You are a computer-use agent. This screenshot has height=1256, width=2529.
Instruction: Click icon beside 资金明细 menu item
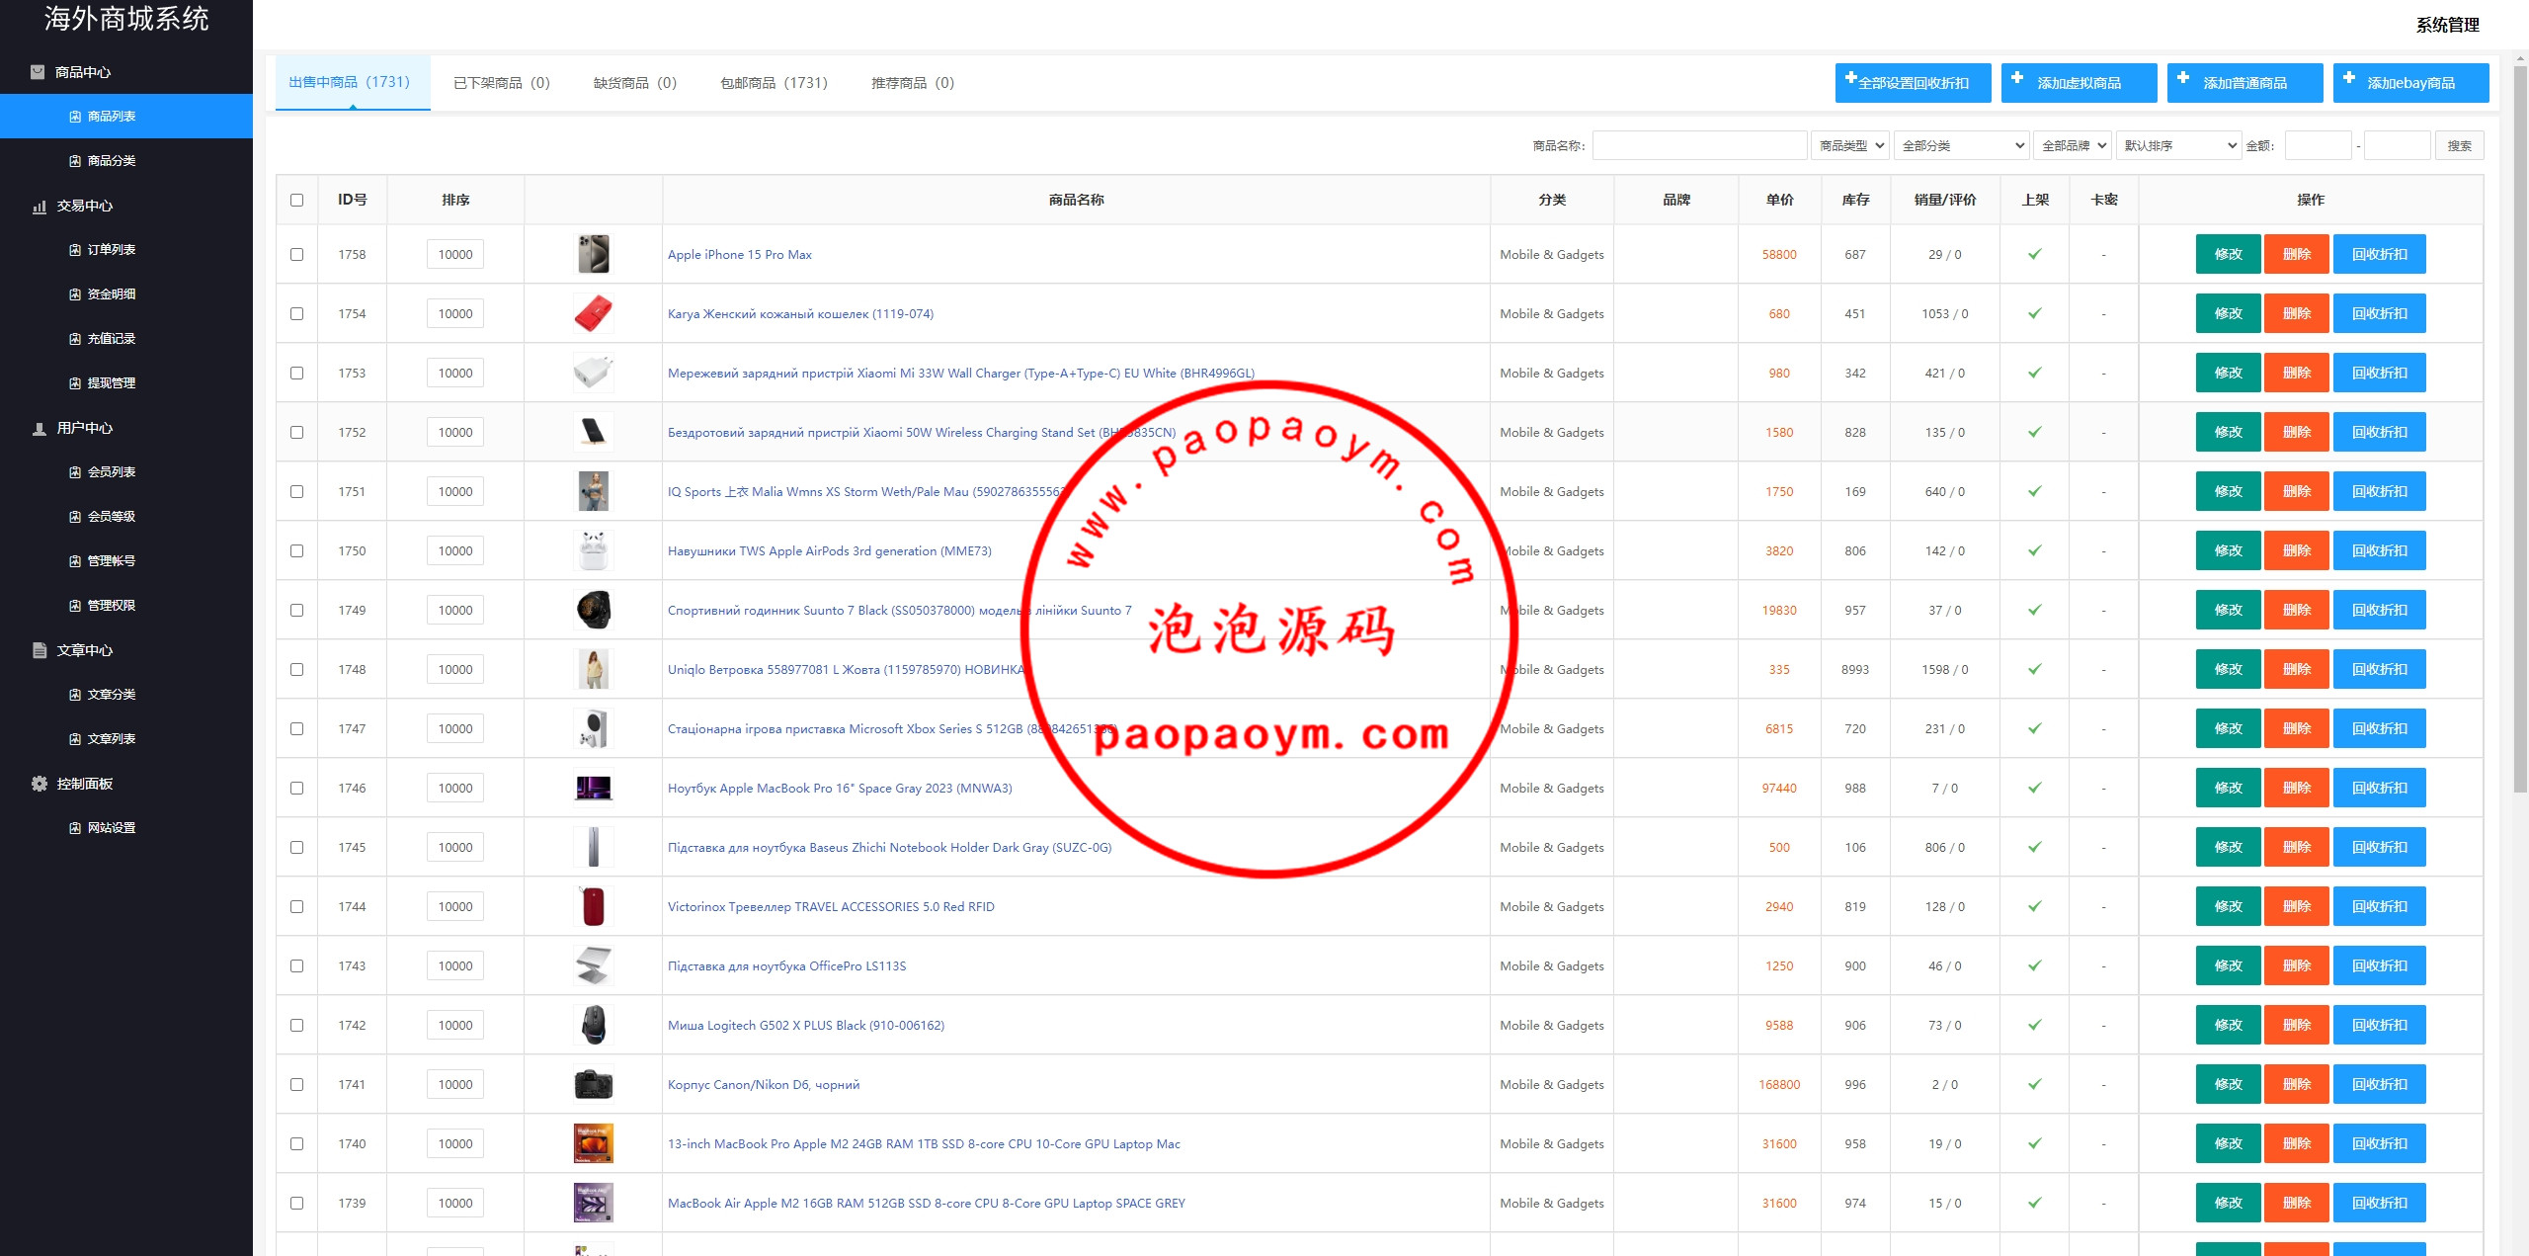pyautogui.click(x=75, y=294)
